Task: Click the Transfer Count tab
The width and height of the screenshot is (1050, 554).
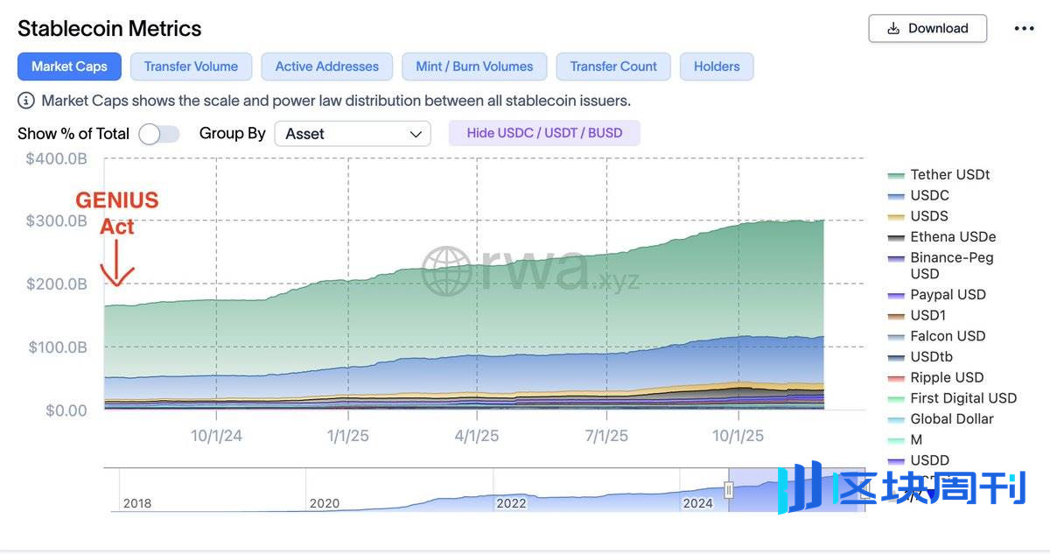Action: pos(613,67)
